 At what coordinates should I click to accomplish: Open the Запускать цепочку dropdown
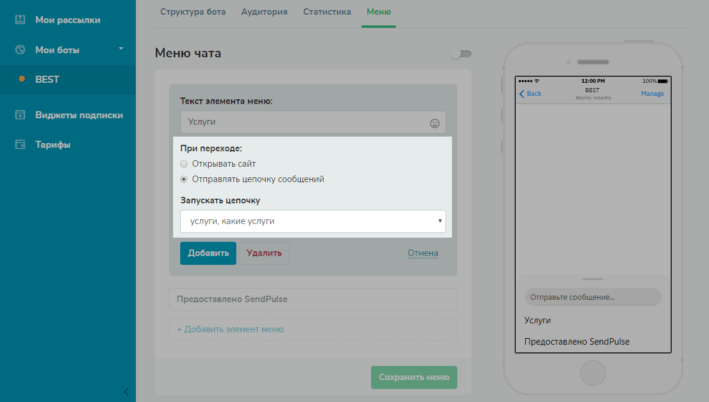point(313,221)
